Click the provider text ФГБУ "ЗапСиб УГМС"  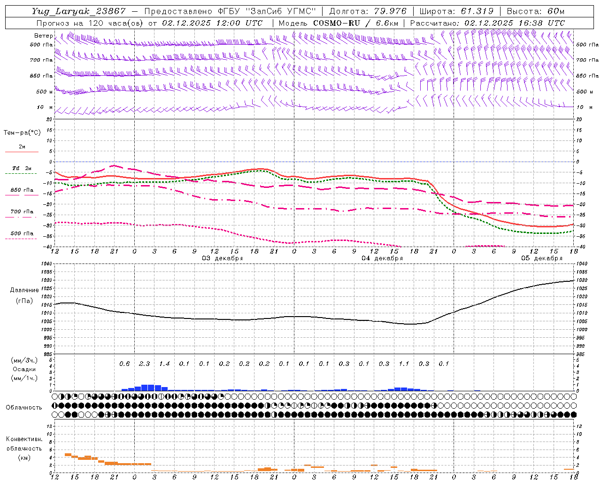coord(267,11)
